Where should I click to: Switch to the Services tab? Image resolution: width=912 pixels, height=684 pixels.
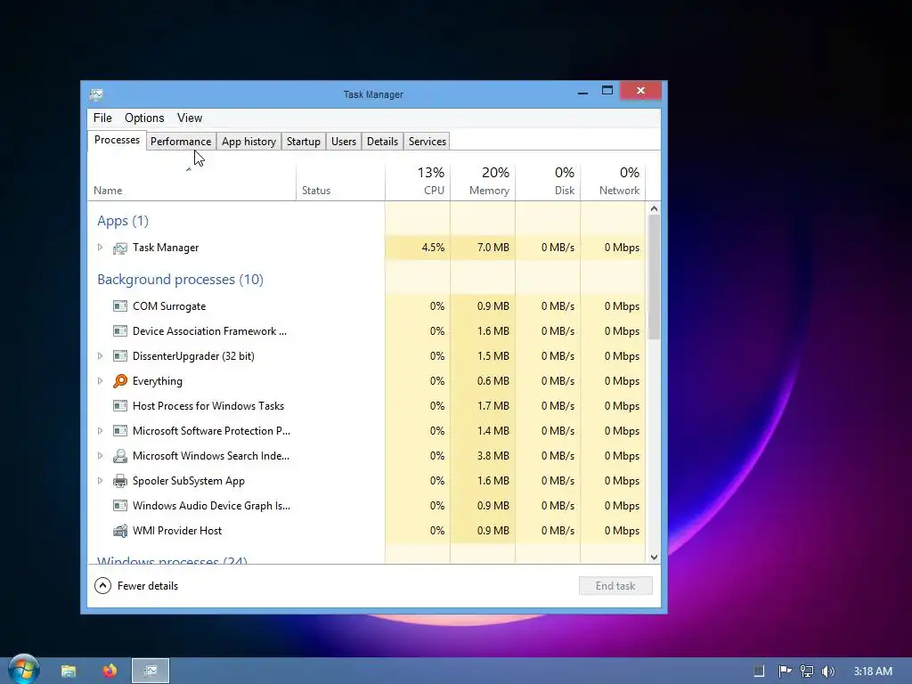point(427,142)
